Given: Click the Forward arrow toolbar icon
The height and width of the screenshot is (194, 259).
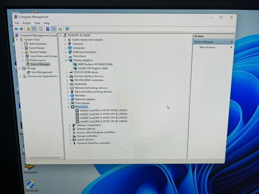Looking at the screenshot, I should (21, 29).
